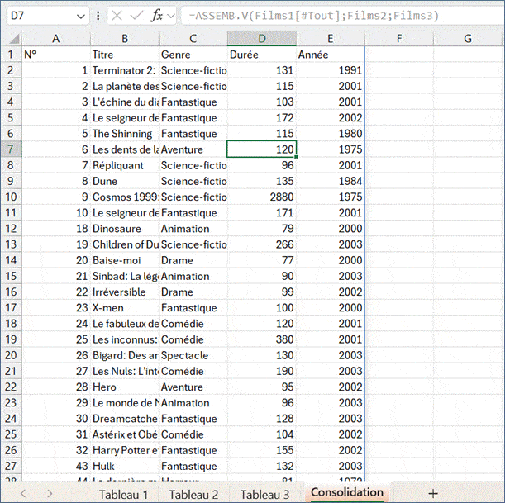Select column B header

pos(125,39)
